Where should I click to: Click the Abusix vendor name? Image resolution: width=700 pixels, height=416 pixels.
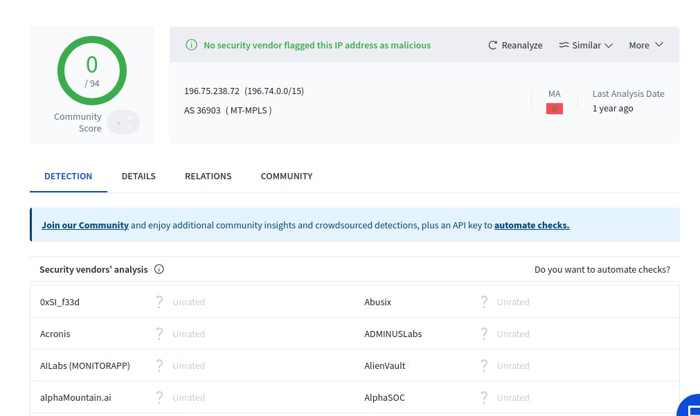377,302
